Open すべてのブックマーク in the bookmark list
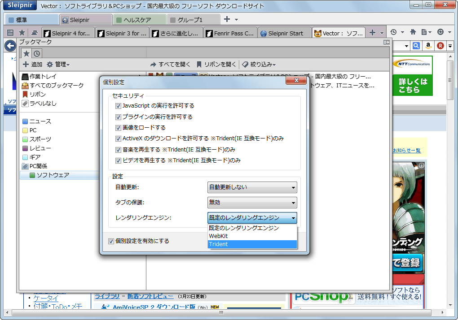The height and width of the screenshot is (320, 458). pos(53,86)
